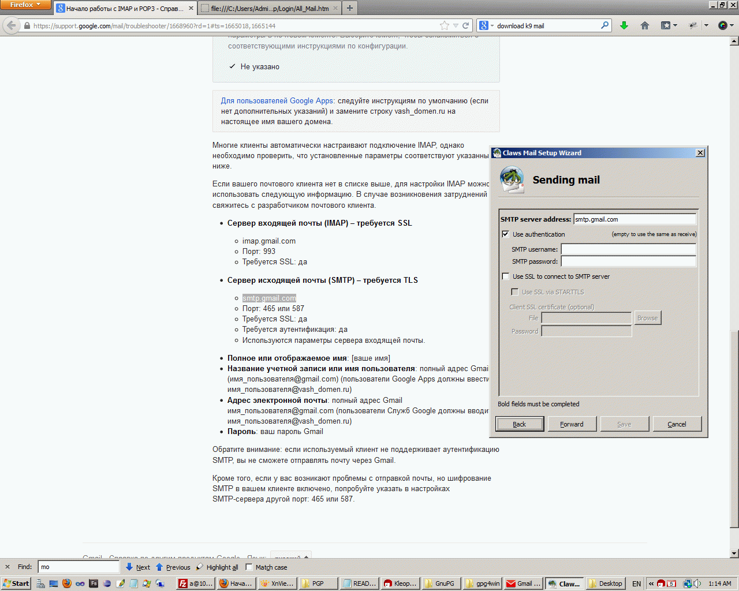Find Next match in find bar
Image resolution: width=739 pixels, height=591 pixels.
coord(138,567)
